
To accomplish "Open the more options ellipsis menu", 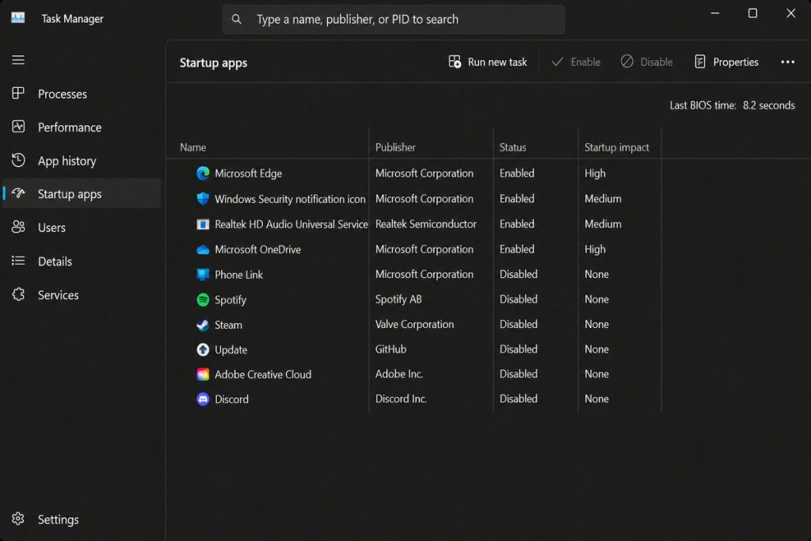I will 787,62.
